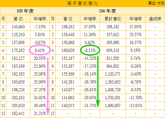The image size is (165, 118).
Task: Click the 20.55% growth cell
Action: pyautogui.click(x=40, y=58)
